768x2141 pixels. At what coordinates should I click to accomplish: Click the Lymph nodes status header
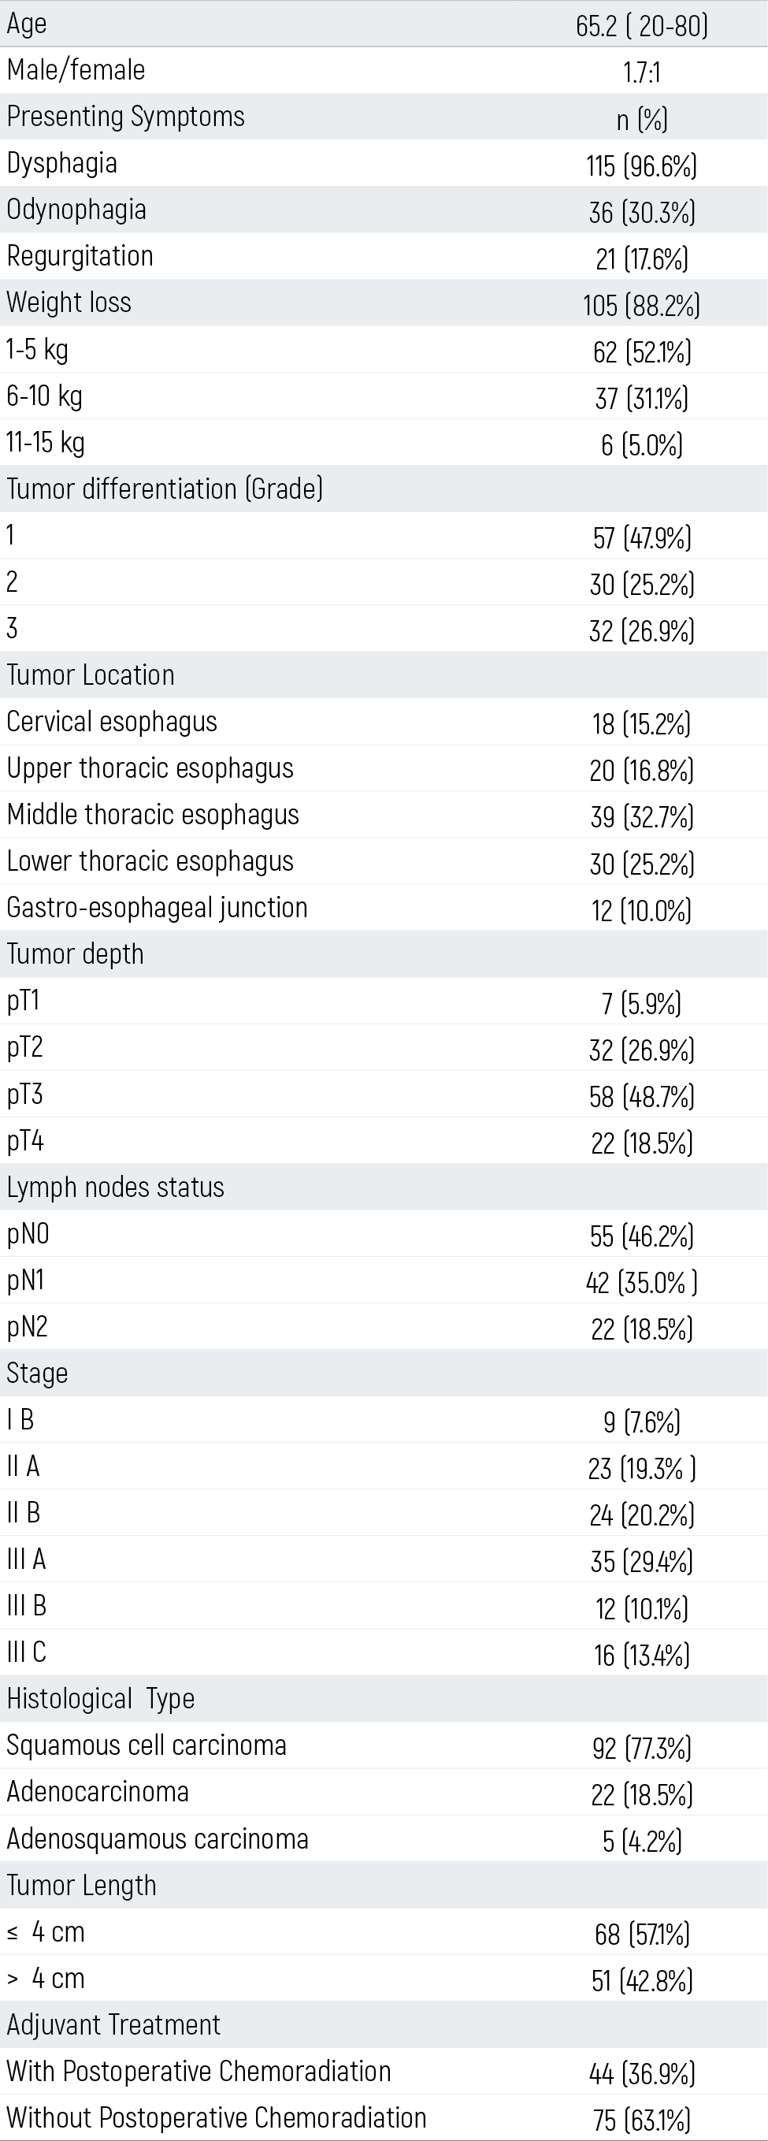pos(116,1188)
